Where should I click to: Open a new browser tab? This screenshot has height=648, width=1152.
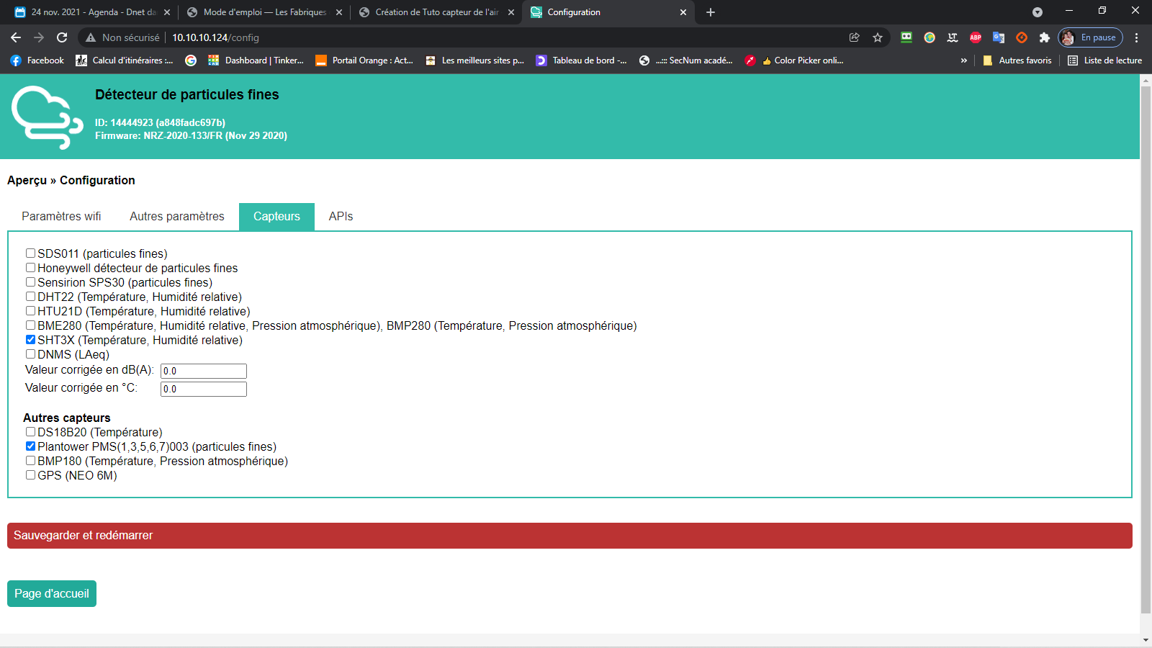(711, 12)
